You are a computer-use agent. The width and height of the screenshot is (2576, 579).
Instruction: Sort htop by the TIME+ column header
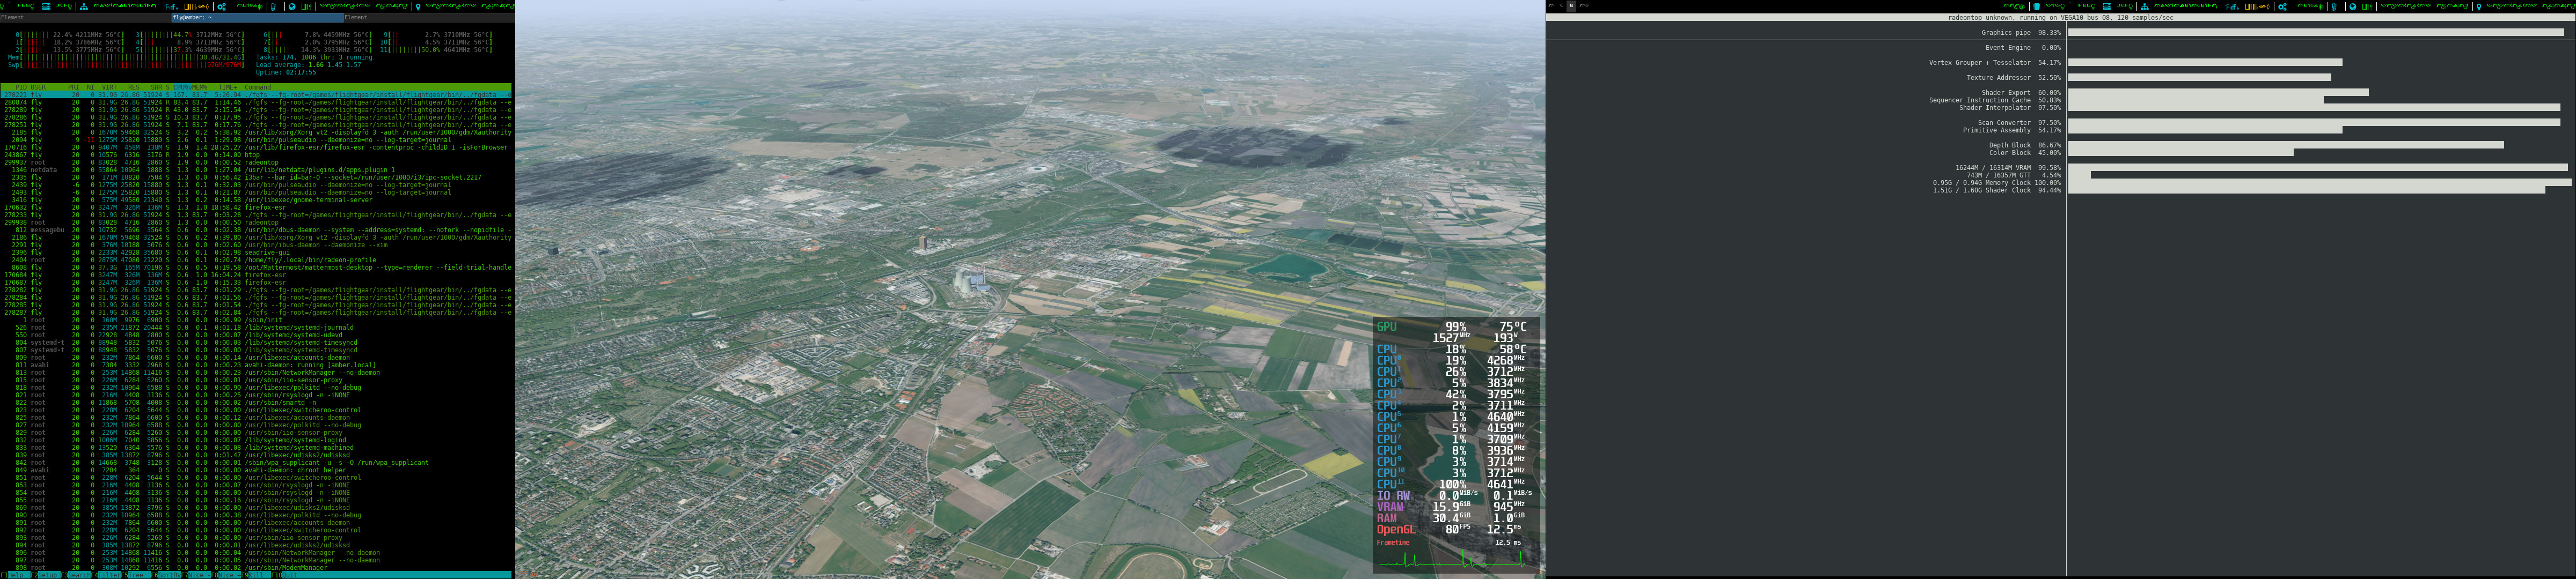228,87
